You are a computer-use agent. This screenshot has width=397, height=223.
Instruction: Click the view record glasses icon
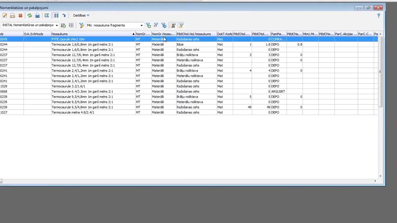pos(12,15)
